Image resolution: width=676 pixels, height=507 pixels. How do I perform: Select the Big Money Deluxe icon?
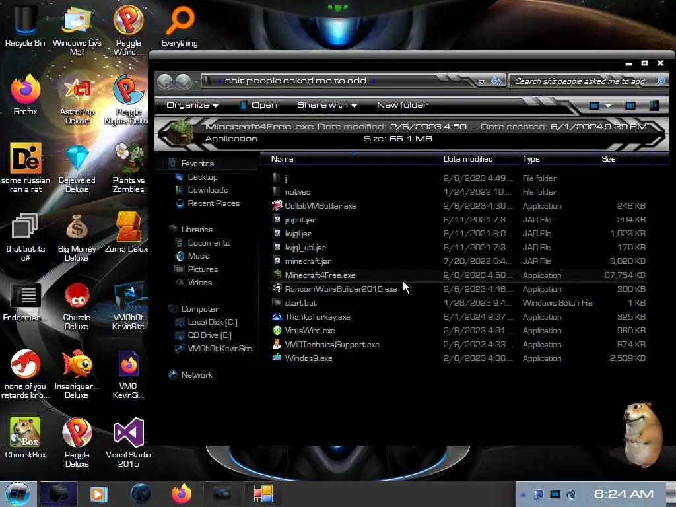click(x=77, y=236)
